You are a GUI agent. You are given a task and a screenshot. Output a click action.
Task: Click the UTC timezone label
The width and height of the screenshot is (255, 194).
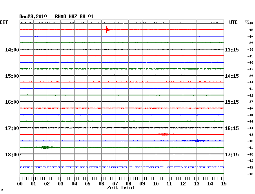pos(233,22)
